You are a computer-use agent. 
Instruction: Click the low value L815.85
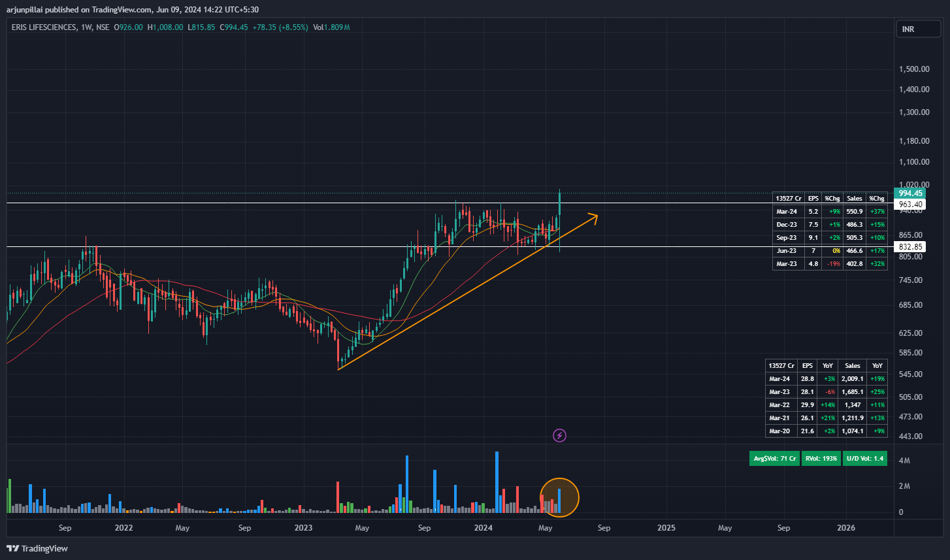201,27
